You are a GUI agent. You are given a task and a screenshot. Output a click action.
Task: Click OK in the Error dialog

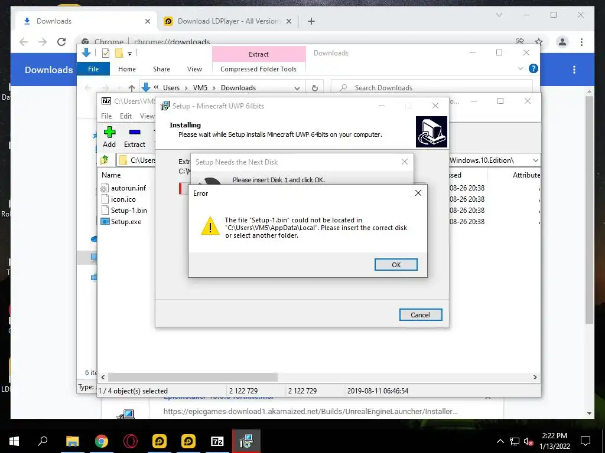396,265
